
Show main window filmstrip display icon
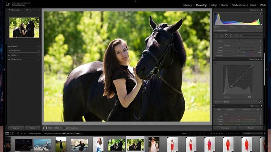[x=7, y=133]
